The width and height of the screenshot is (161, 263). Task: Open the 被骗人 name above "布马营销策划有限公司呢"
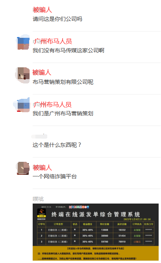coord(42,72)
